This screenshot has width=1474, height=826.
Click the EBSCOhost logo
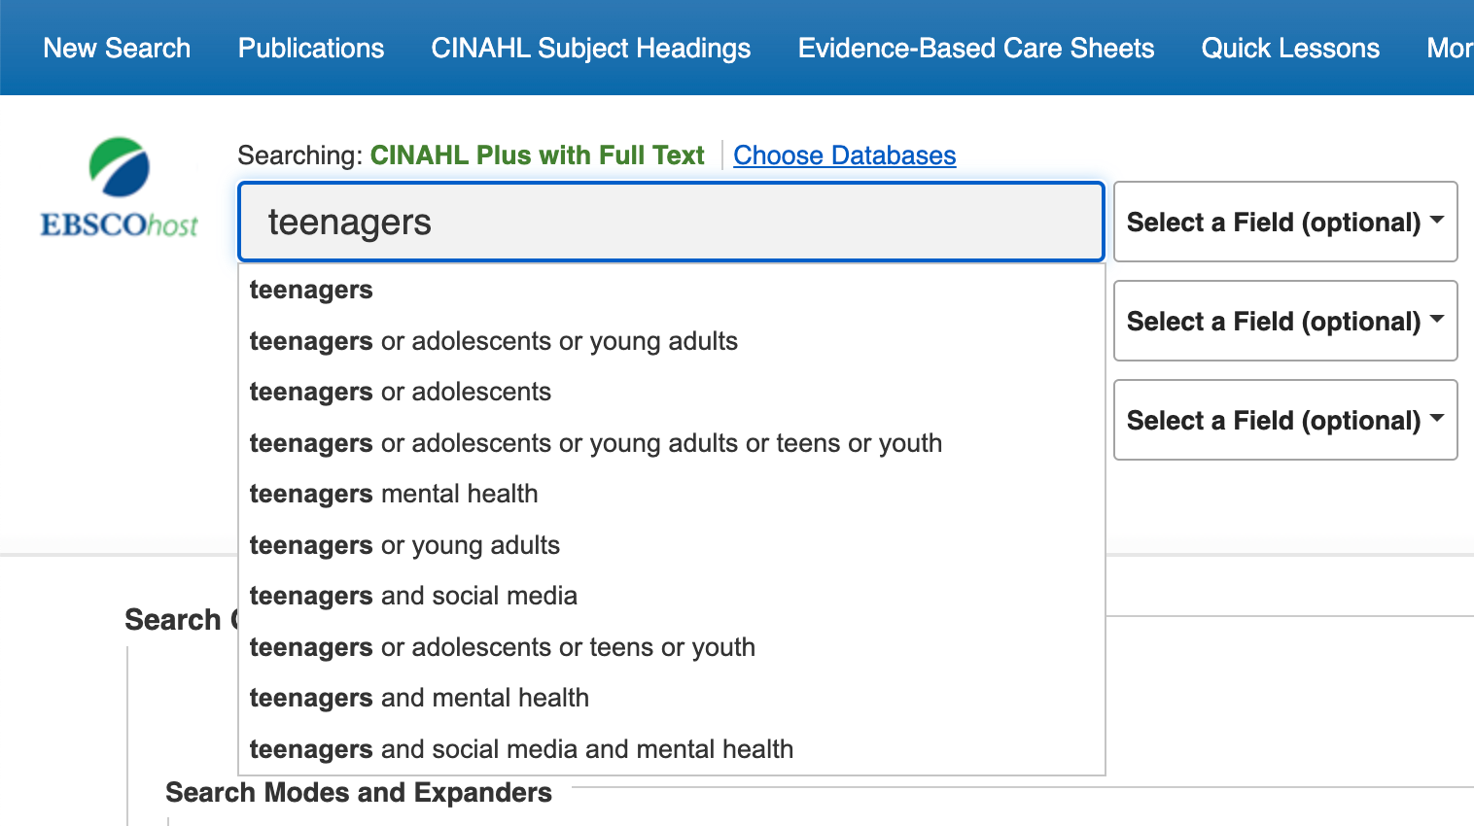[x=119, y=189]
